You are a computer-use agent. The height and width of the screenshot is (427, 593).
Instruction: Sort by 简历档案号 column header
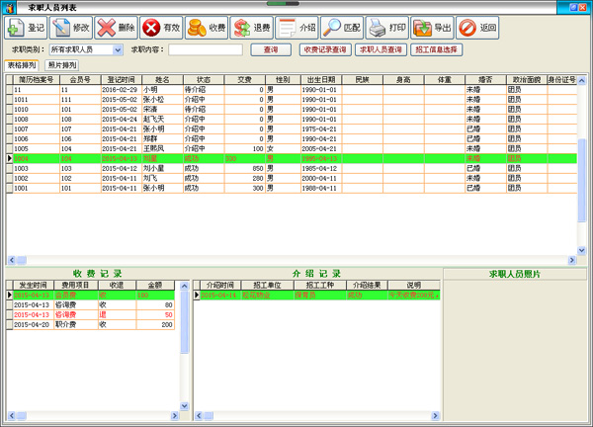(x=37, y=79)
